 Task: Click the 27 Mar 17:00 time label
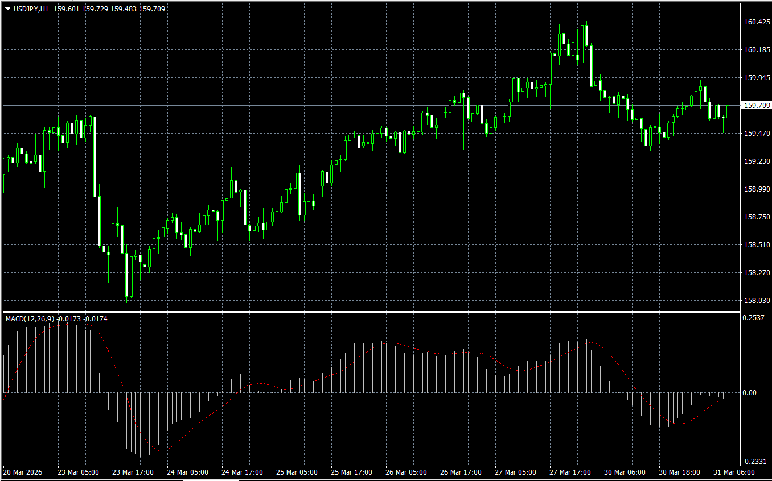[x=570, y=472]
